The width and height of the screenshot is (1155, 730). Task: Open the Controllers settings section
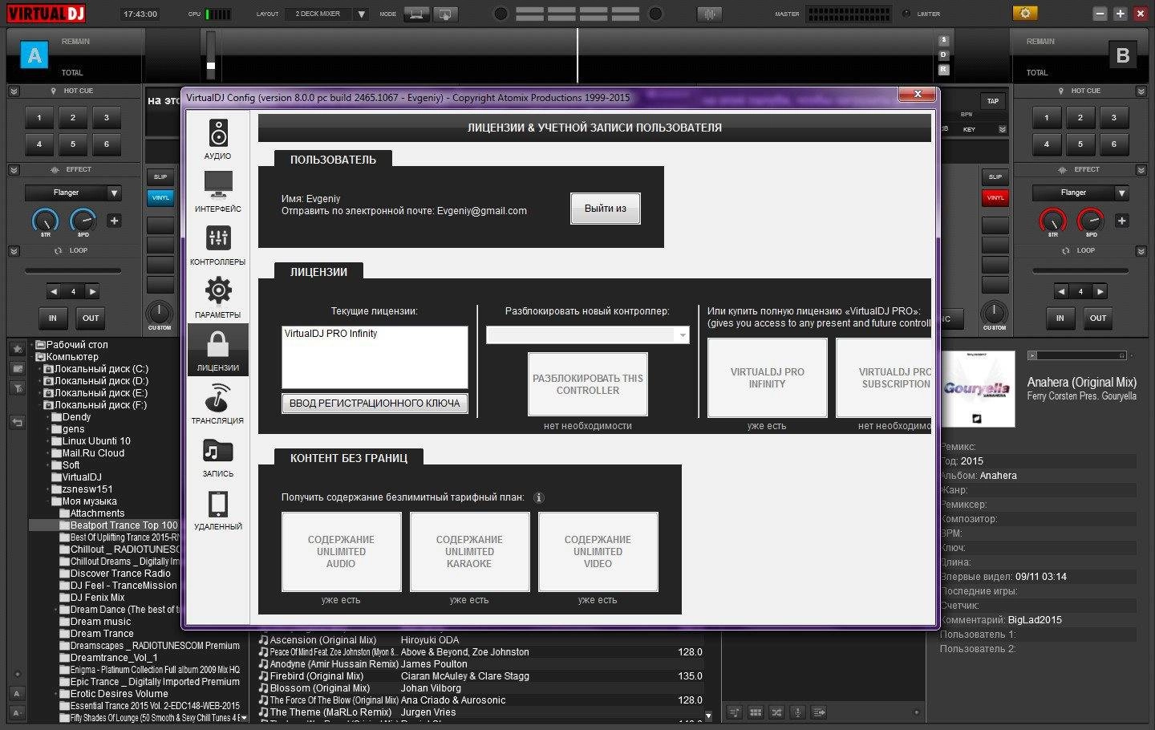pos(217,245)
